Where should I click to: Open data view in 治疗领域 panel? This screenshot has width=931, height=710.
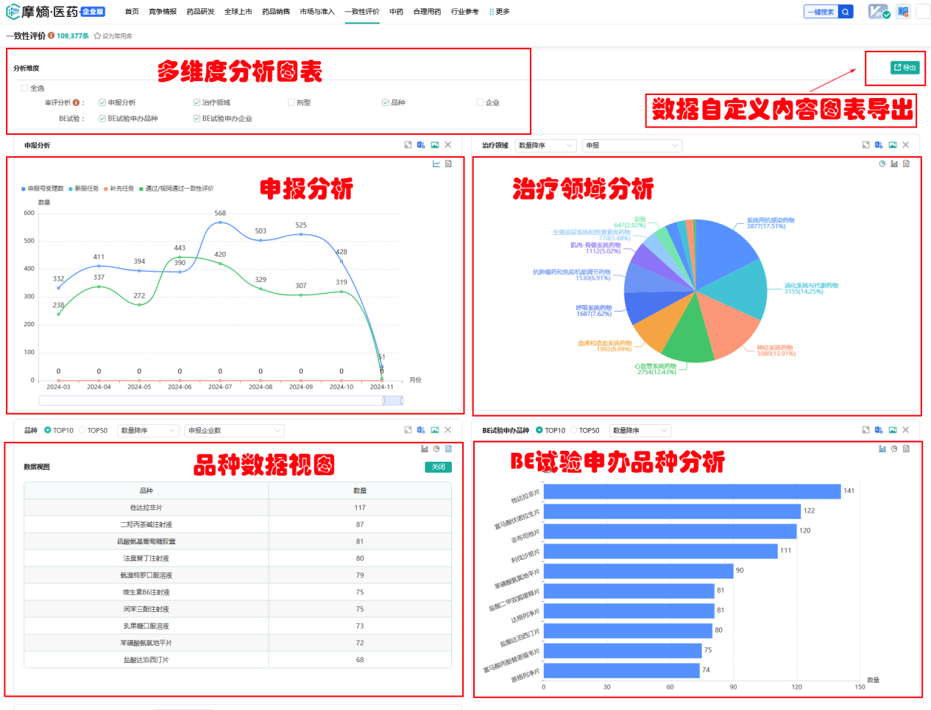pyautogui.click(x=906, y=164)
